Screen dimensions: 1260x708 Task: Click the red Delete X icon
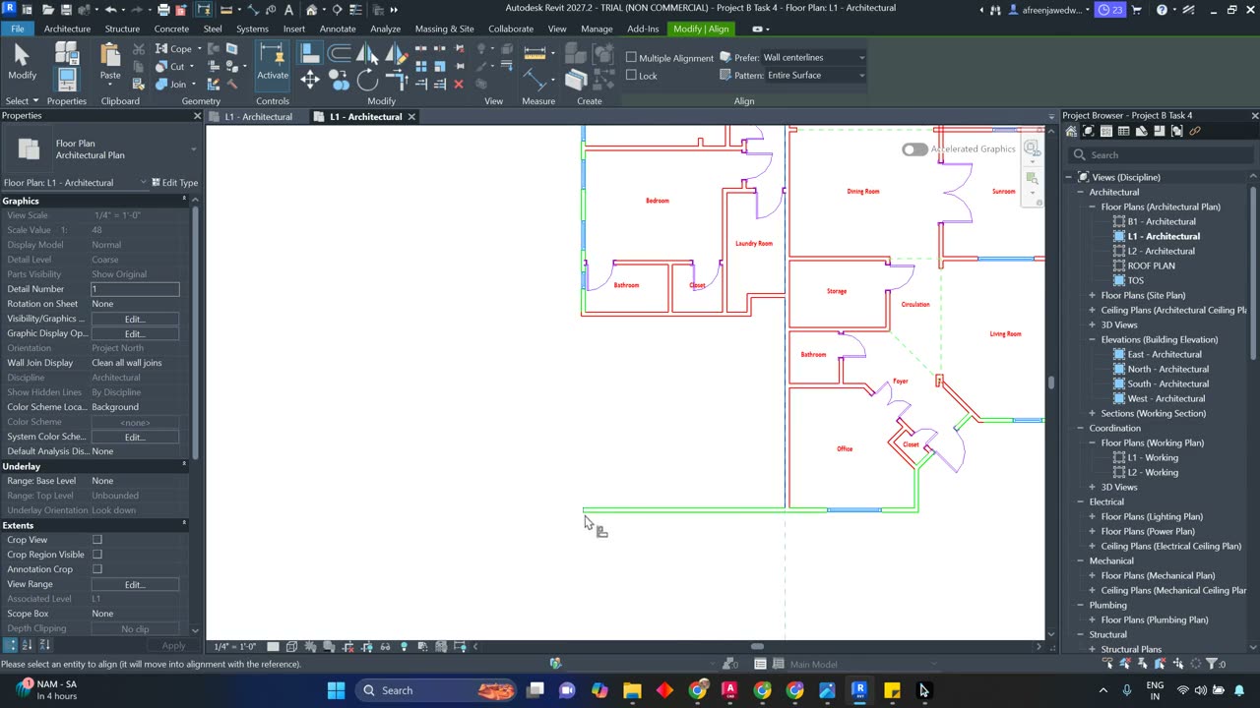459,85
